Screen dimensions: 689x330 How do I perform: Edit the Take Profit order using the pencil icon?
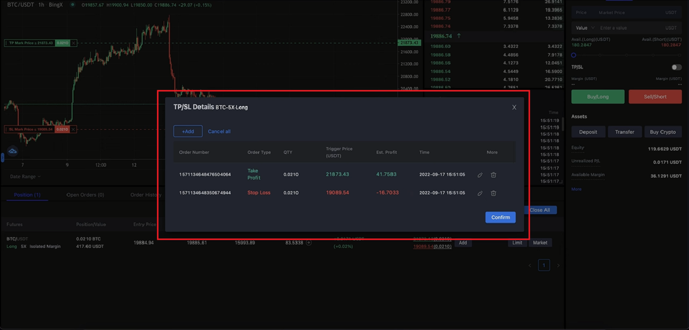pos(480,175)
